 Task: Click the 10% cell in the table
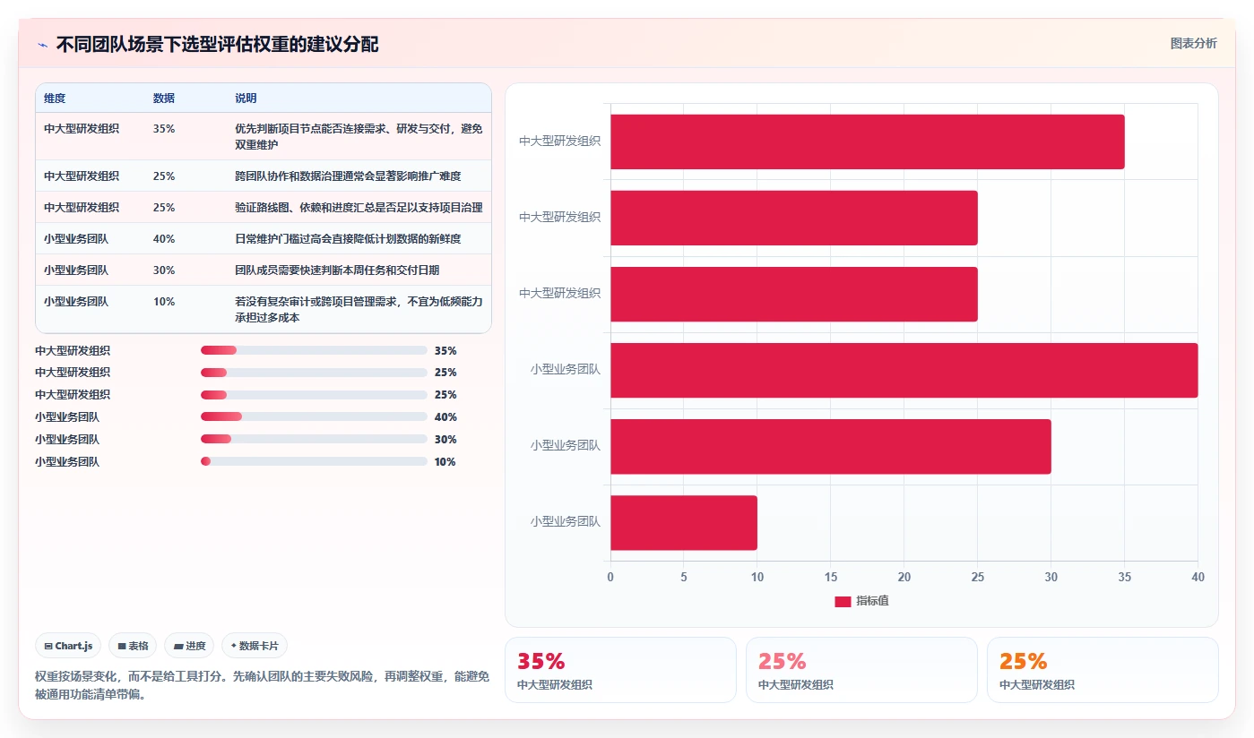[164, 302]
